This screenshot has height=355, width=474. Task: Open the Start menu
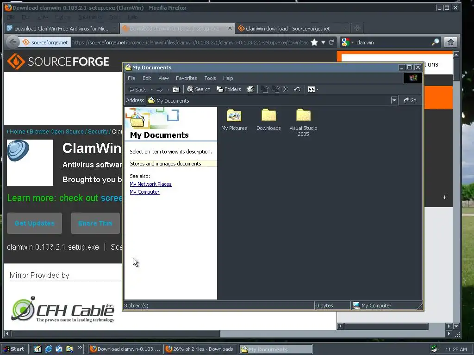(13, 349)
